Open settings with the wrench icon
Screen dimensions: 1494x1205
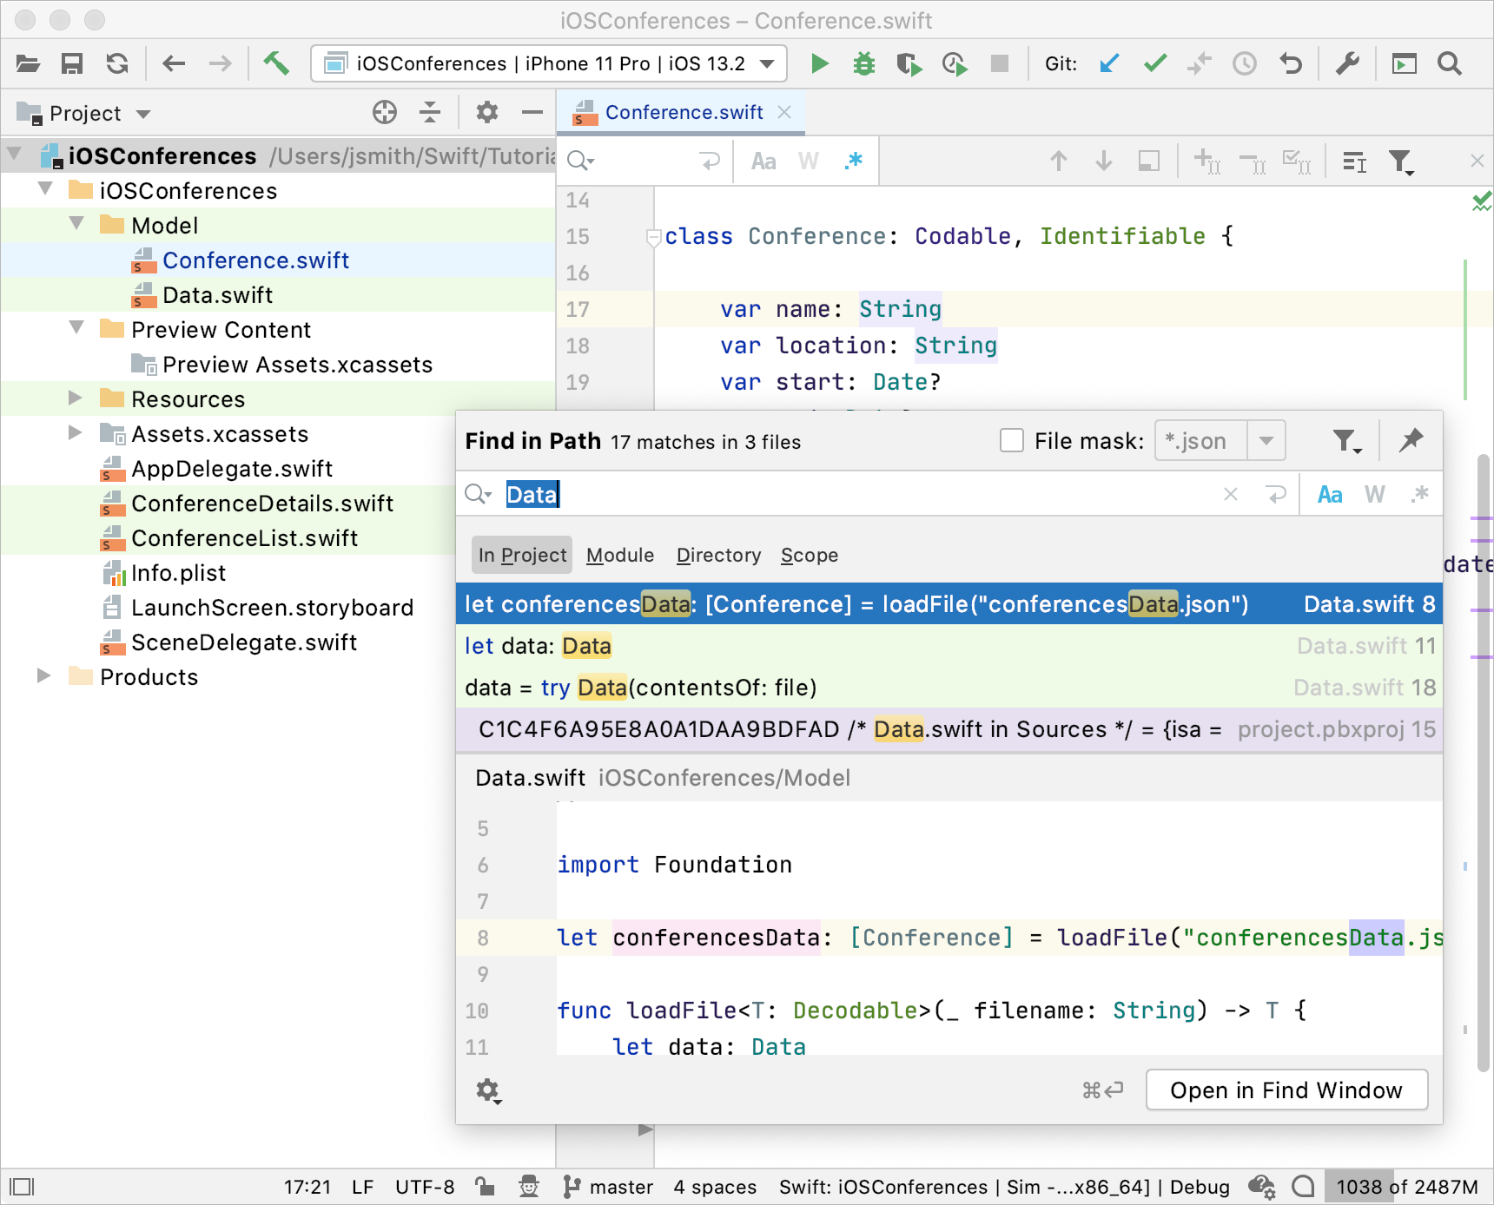click(1347, 63)
